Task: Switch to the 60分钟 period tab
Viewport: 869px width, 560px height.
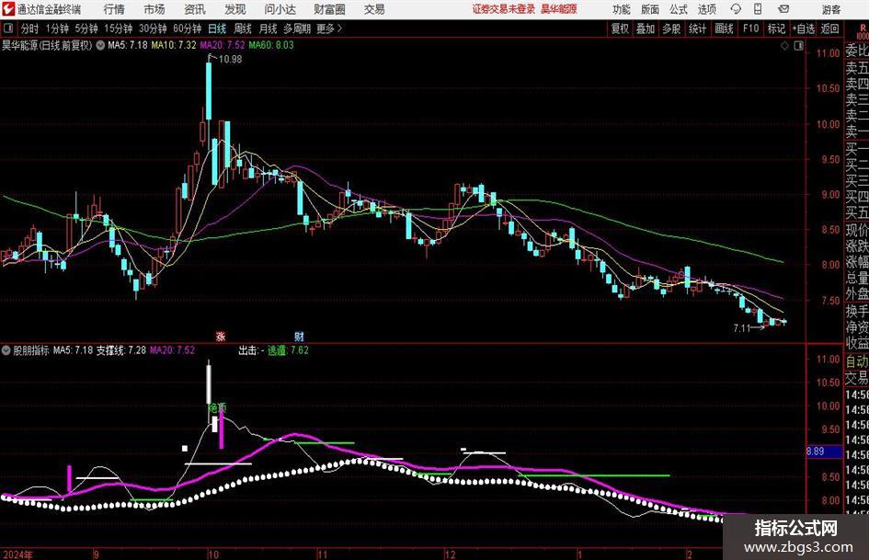Action: 188,29
